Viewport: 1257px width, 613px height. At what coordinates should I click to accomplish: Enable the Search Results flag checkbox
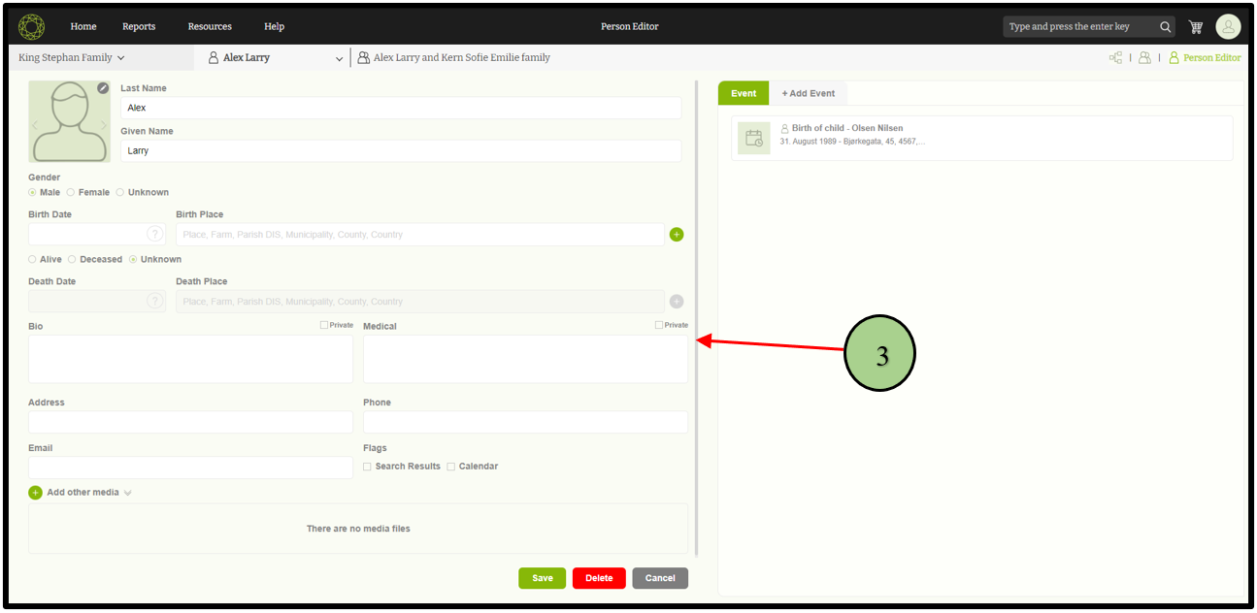click(x=367, y=467)
